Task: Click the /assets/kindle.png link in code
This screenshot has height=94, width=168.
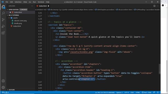Action: pyautogui.click(x=81, y=52)
